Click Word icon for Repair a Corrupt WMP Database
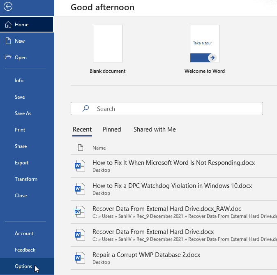This screenshot has width=277, height=275. [x=80, y=258]
